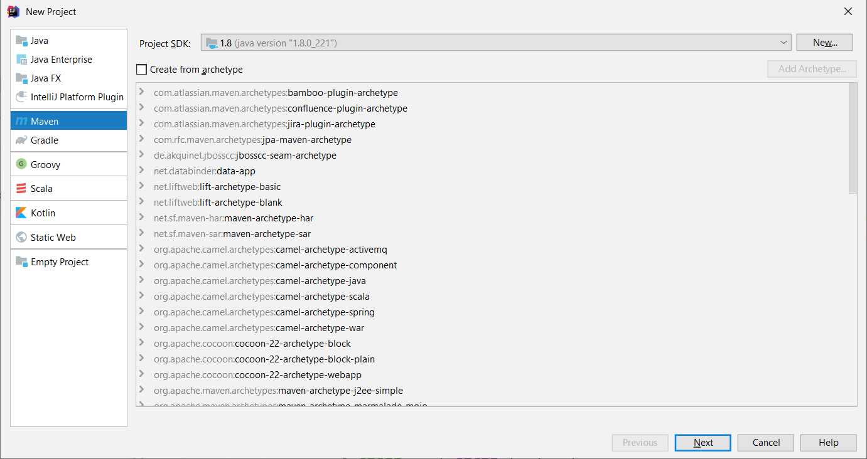Select cocoon-22-archetype-block row
Viewport: 867px width, 459px height.
492,344
